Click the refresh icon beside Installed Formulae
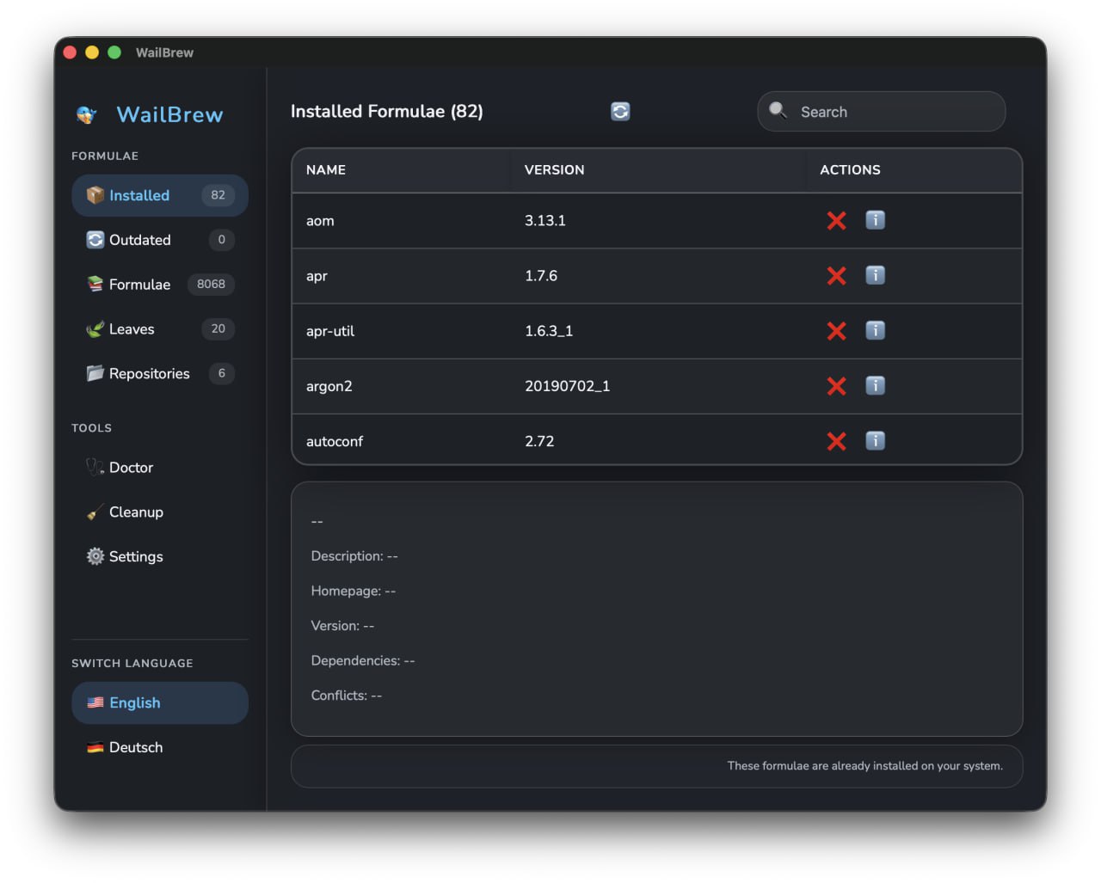The width and height of the screenshot is (1101, 883). [x=620, y=112]
